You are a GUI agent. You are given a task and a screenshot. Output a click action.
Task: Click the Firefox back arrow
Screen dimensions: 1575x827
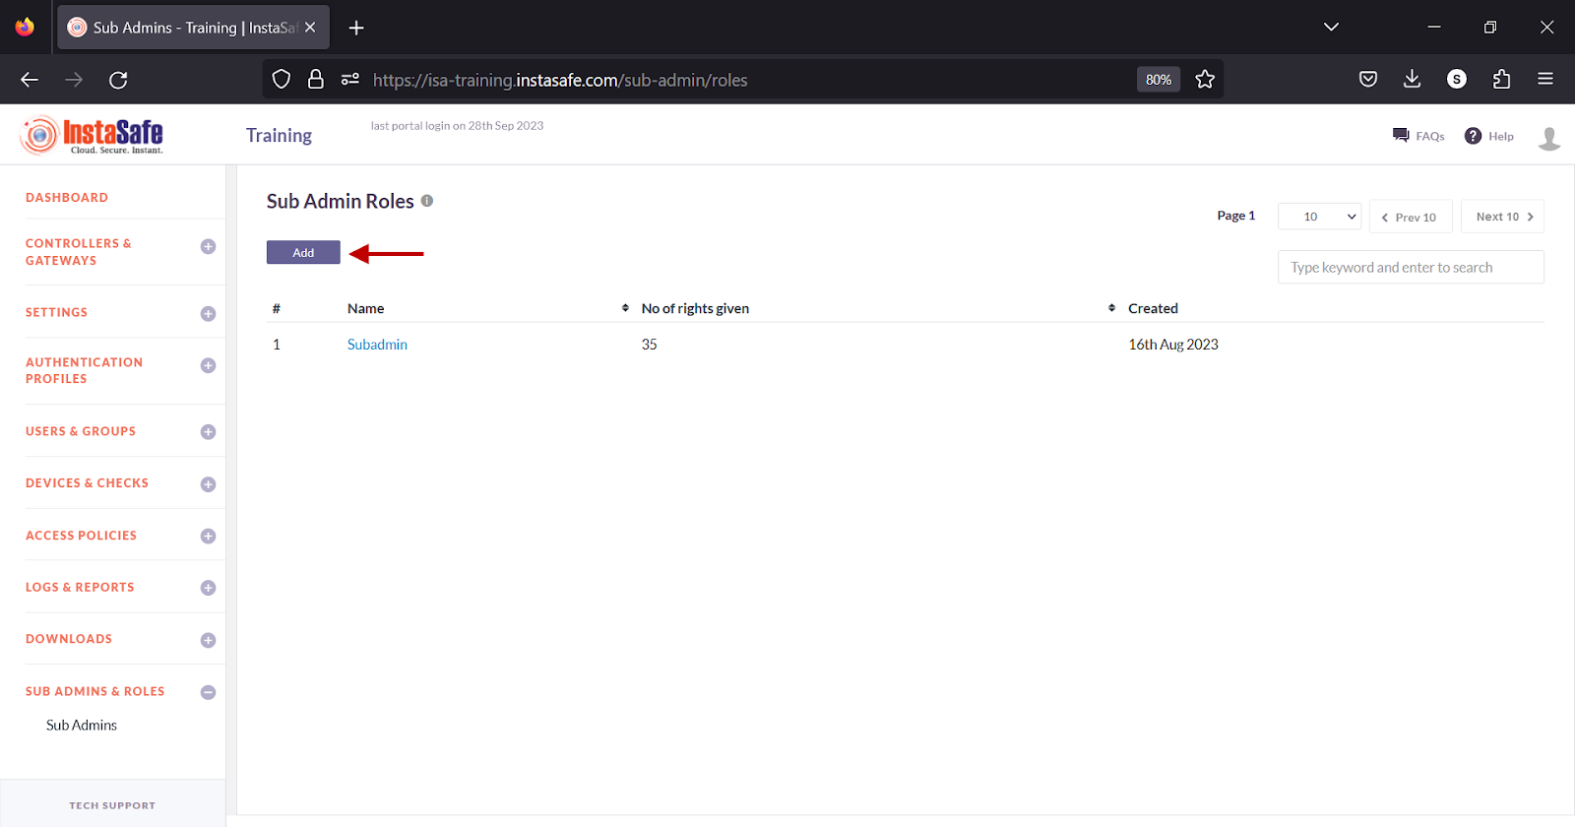(30, 80)
